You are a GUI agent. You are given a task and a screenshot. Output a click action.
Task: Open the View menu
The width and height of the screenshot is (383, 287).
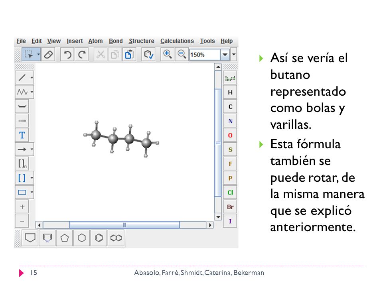[x=54, y=41]
